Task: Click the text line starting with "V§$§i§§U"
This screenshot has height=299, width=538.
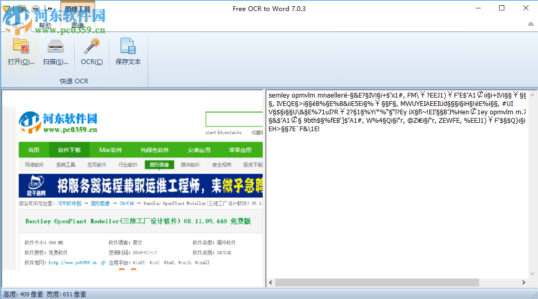Action: [397, 112]
